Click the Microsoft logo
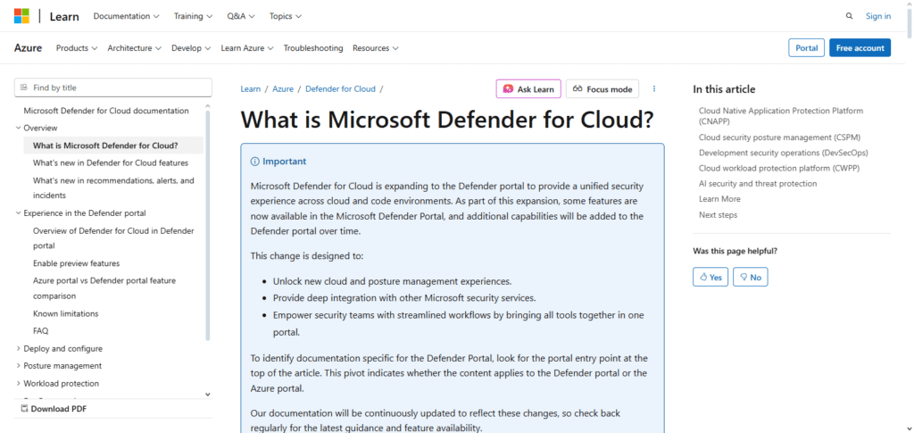This screenshot has height=433, width=914. click(21, 16)
